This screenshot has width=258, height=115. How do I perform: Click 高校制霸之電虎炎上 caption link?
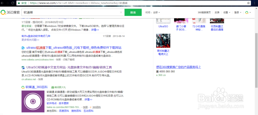coord(163,53)
